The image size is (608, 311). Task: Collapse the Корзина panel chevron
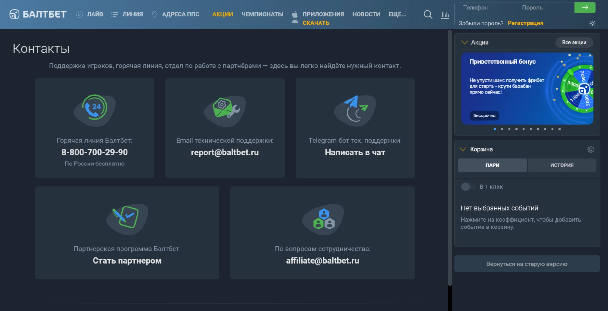463,149
